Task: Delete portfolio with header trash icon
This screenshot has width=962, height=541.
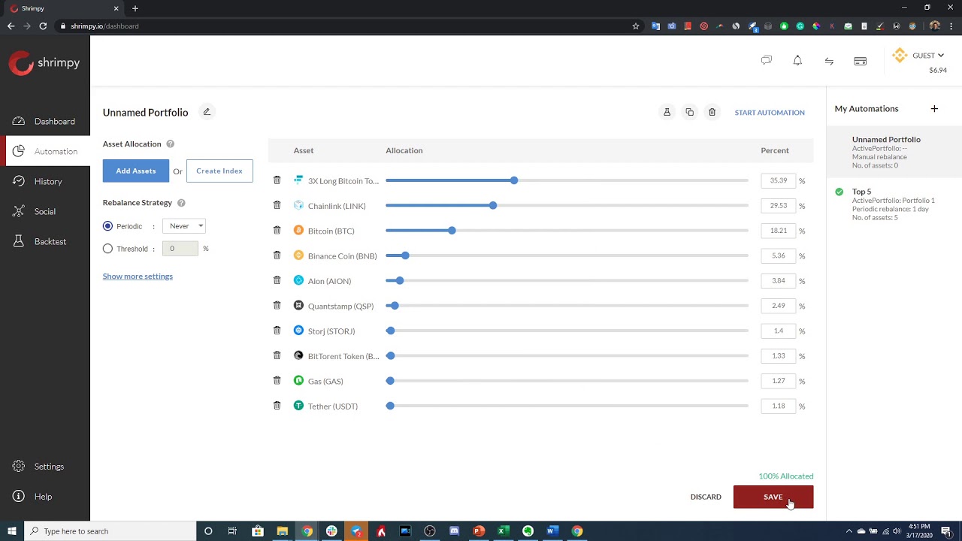Action: click(712, 112)
